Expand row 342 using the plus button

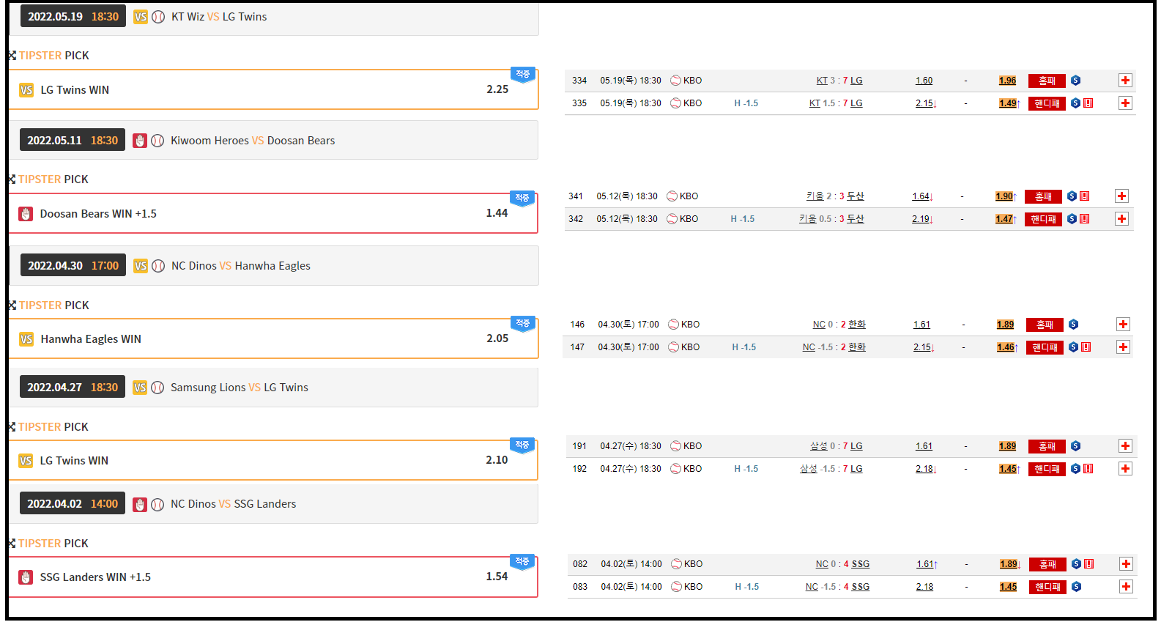pyautogui.click(x=1121, y=219)
